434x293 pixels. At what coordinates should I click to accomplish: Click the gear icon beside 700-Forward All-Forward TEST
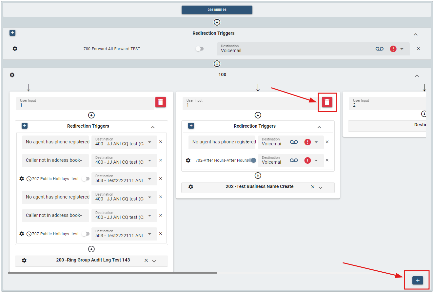click(x=15, y=49)
